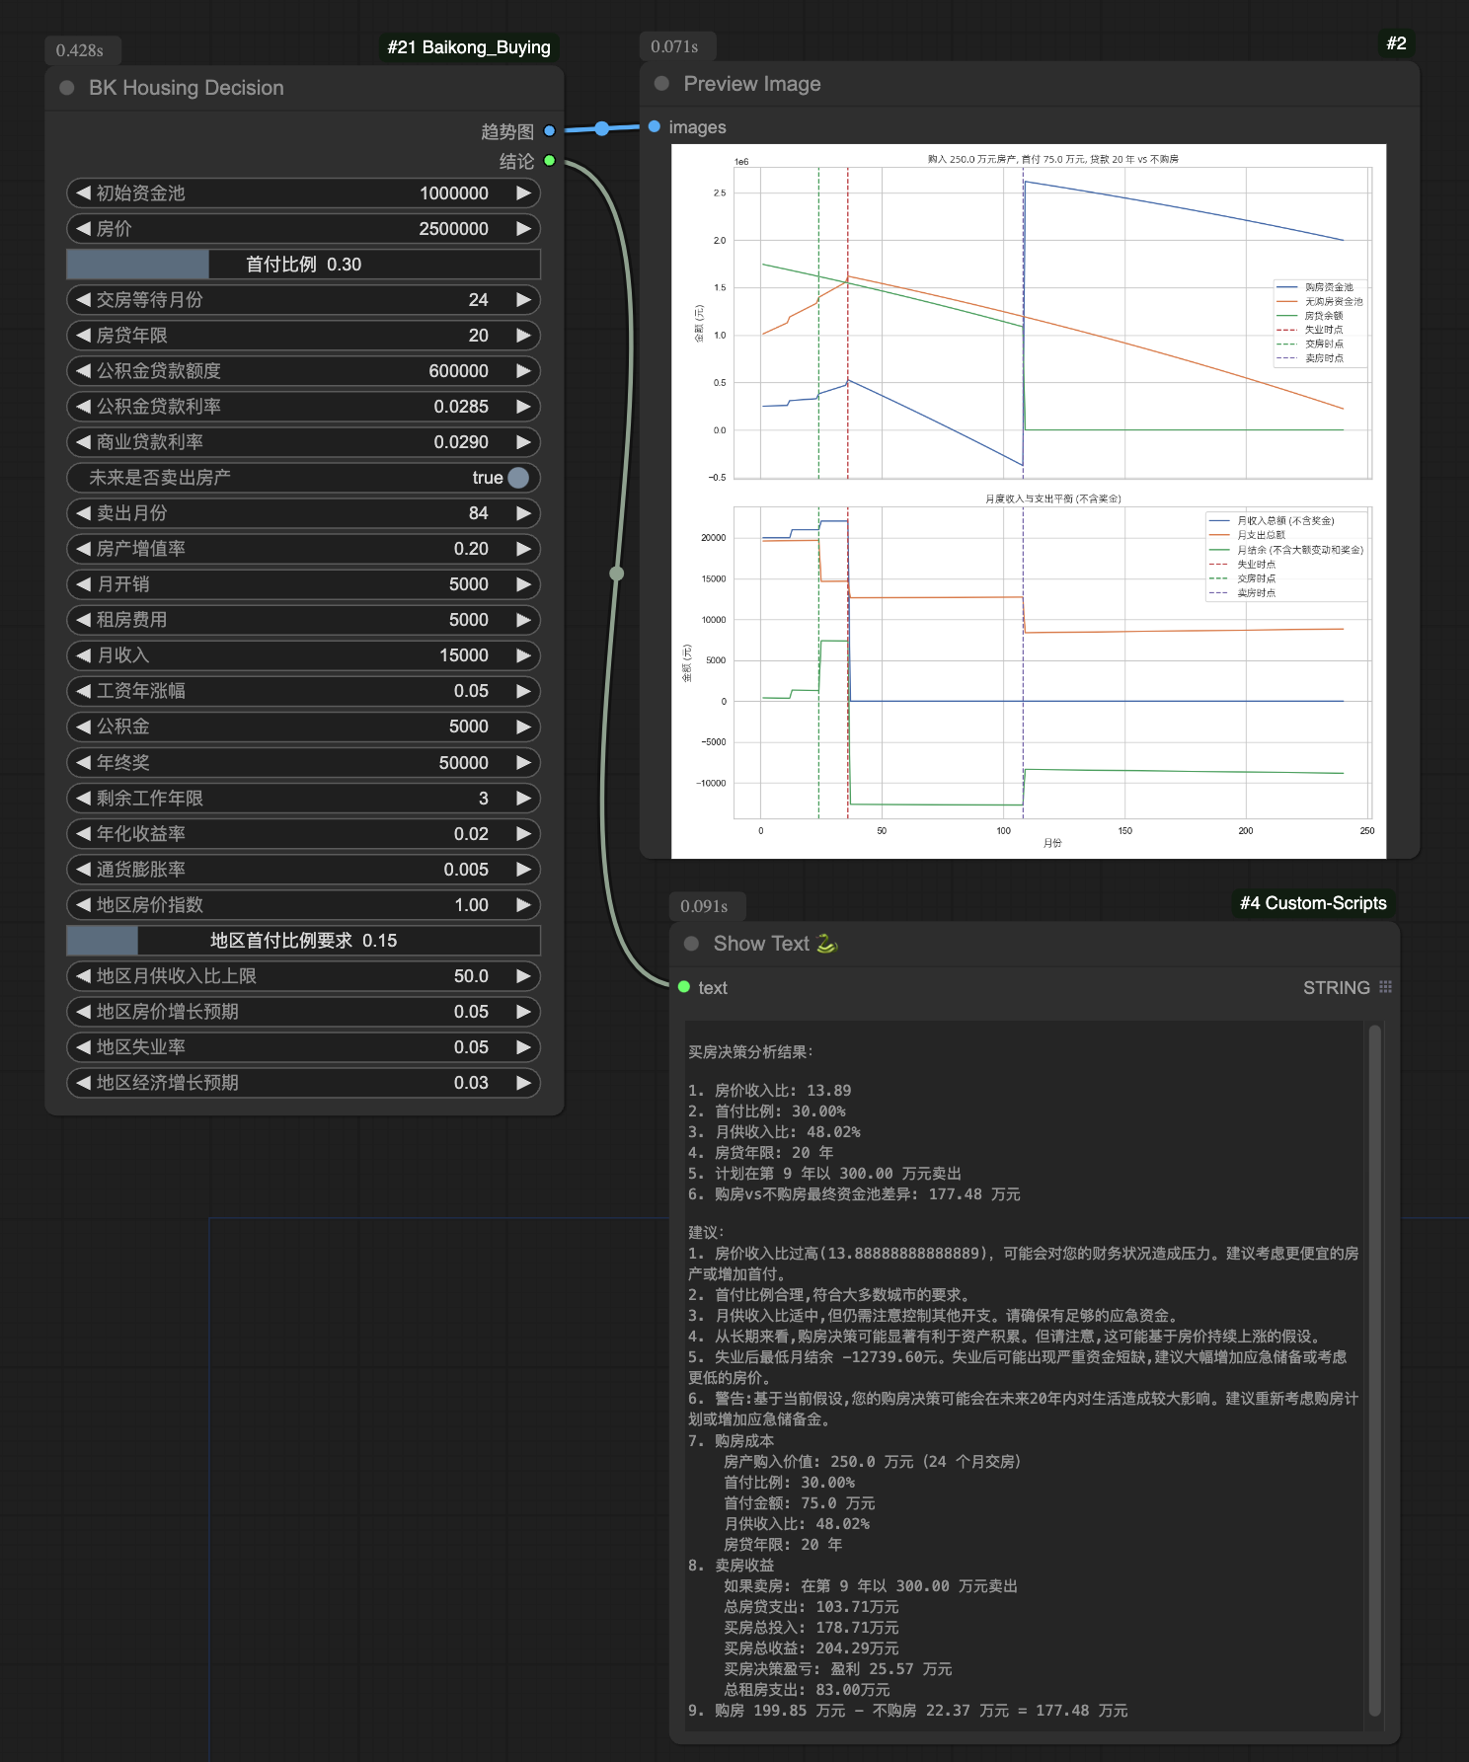
Task: Click the 首付比例 slider
Action: 303,265
